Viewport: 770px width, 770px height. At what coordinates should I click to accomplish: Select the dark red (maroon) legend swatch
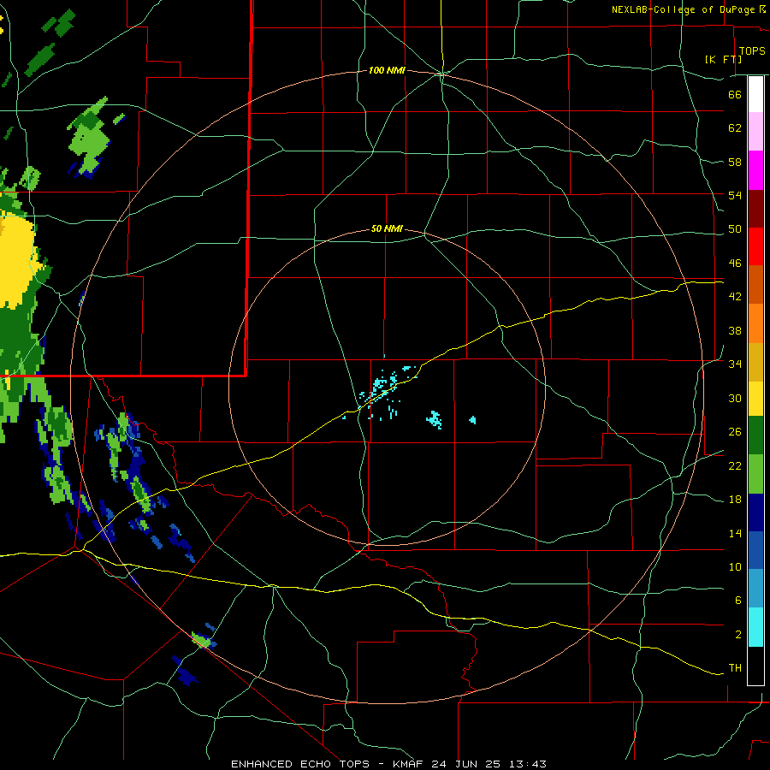pyautogui.click(x=755, y=208)
